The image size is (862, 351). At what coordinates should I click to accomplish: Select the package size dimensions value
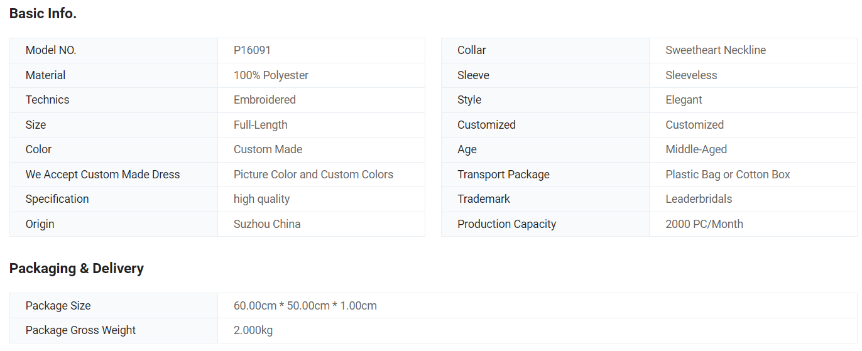[305, 306]
